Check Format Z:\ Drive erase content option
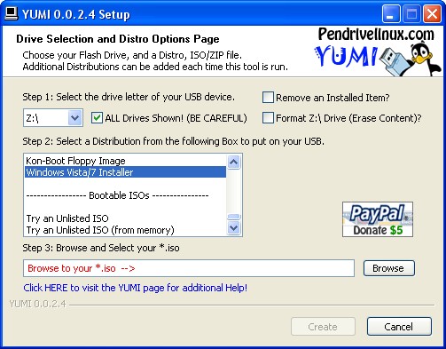This screenshot has height=349, width=446. coord(268,118)
